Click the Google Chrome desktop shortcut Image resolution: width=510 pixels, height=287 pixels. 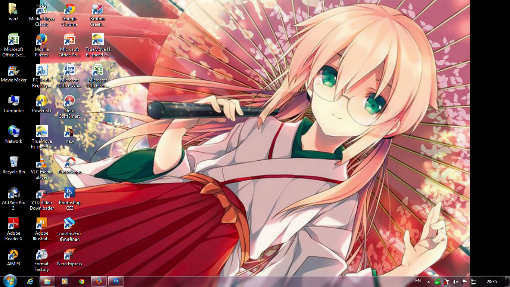(x=70, y=15)
